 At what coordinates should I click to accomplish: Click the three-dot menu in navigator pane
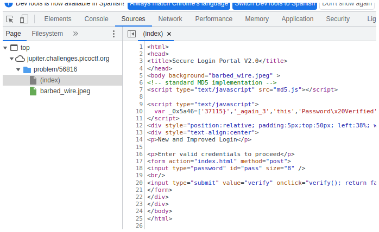(x=113, y=34)
